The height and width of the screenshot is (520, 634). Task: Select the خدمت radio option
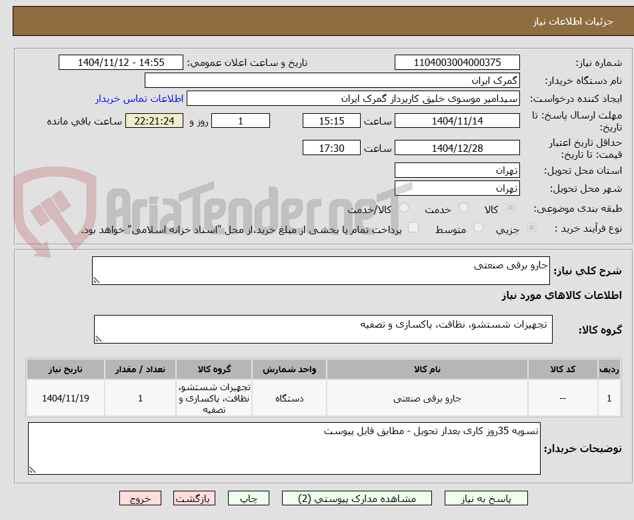coord(463,208)
